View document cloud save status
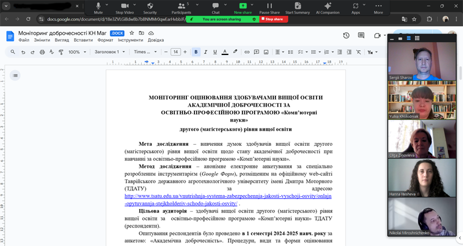The width and height of the screenshot is (463, 246). (x=151, y=33)
